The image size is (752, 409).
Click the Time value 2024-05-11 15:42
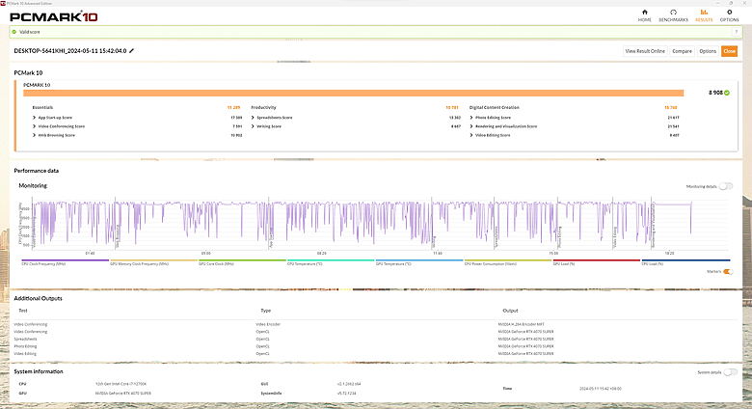601,389
